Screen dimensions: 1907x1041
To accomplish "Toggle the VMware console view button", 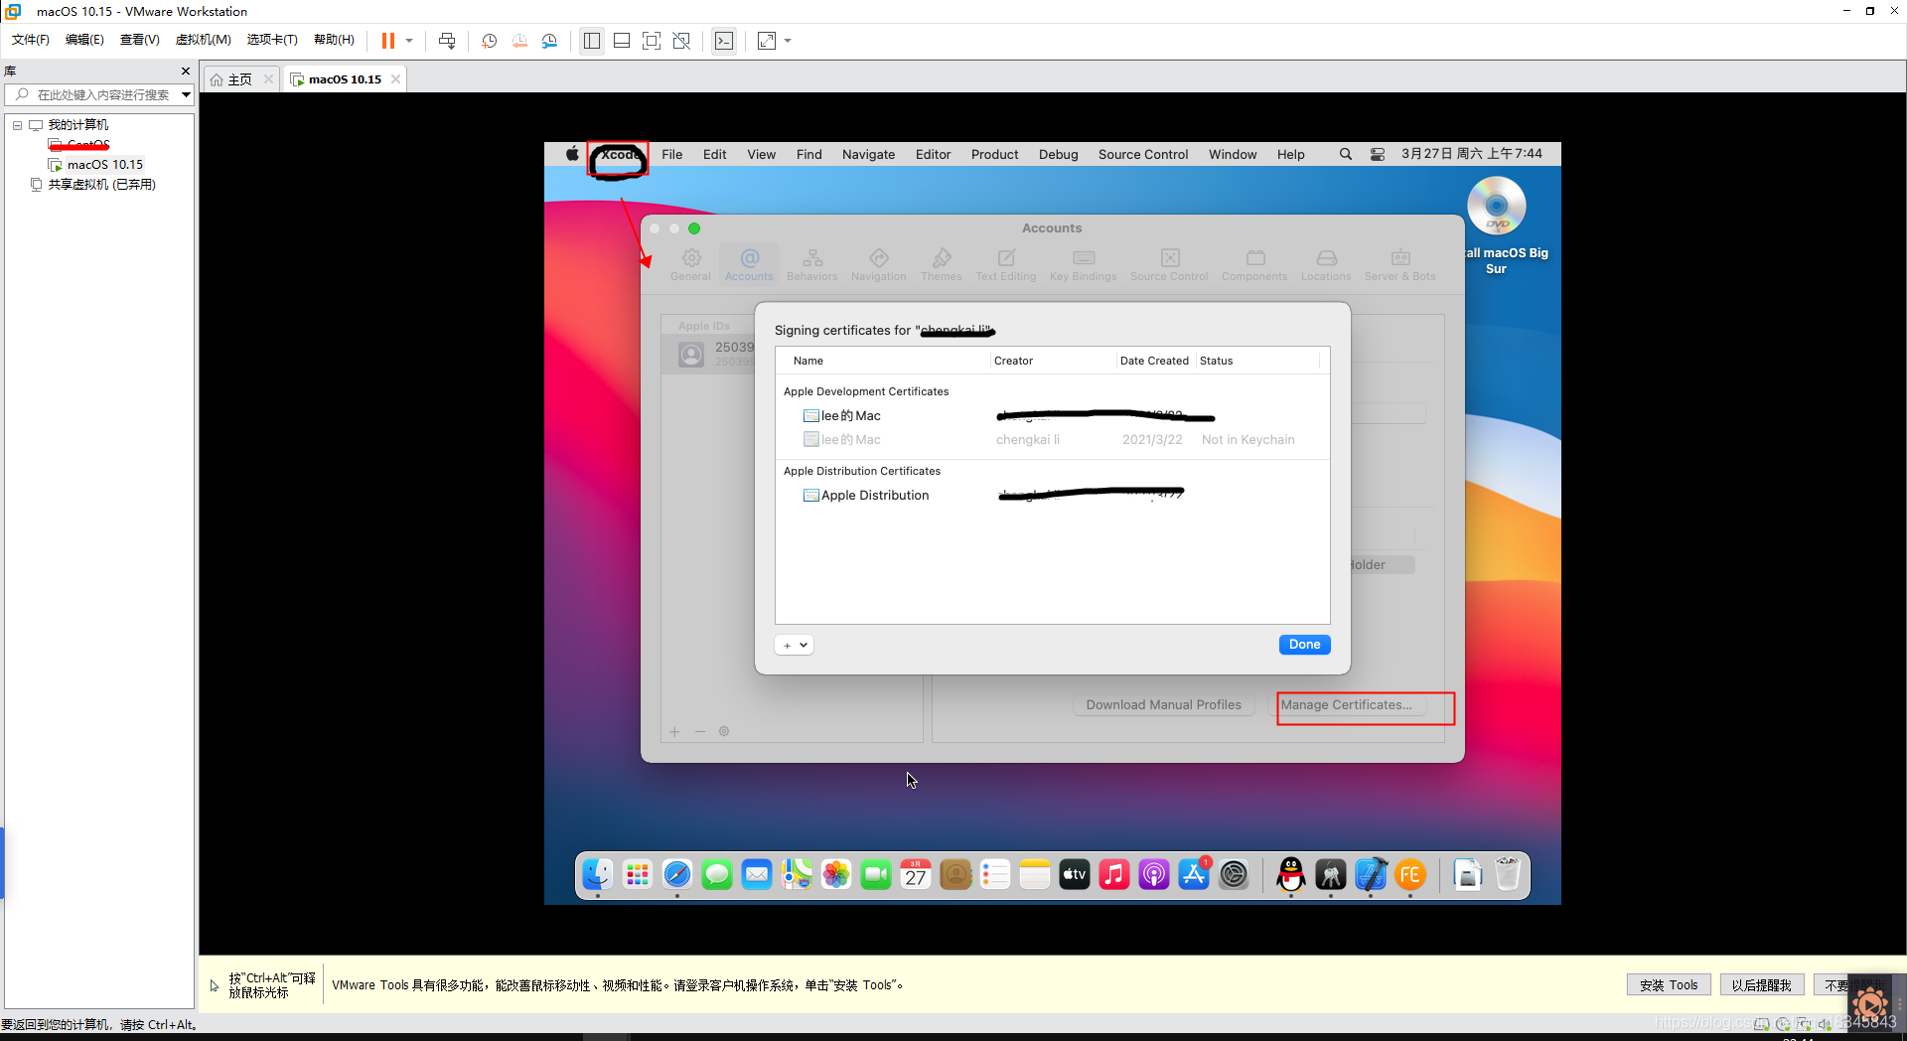I will (724, 41).
